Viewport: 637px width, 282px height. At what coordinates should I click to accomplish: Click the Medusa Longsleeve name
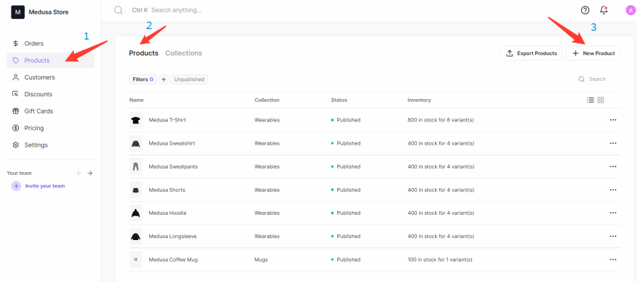[173, 236]
